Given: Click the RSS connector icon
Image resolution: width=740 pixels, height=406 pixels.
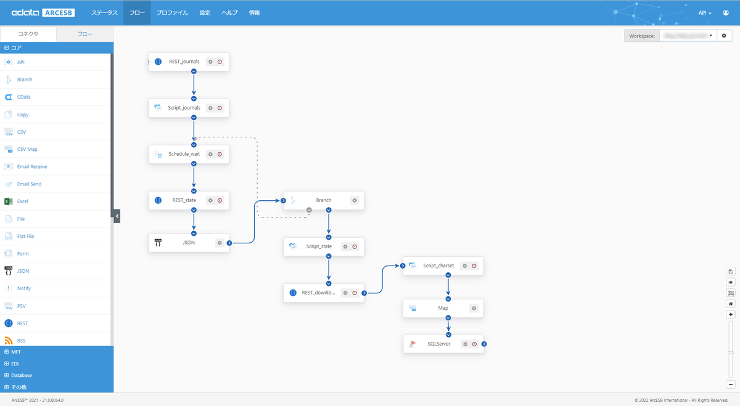Looking at the screenshot, I should tap(9, 341).
